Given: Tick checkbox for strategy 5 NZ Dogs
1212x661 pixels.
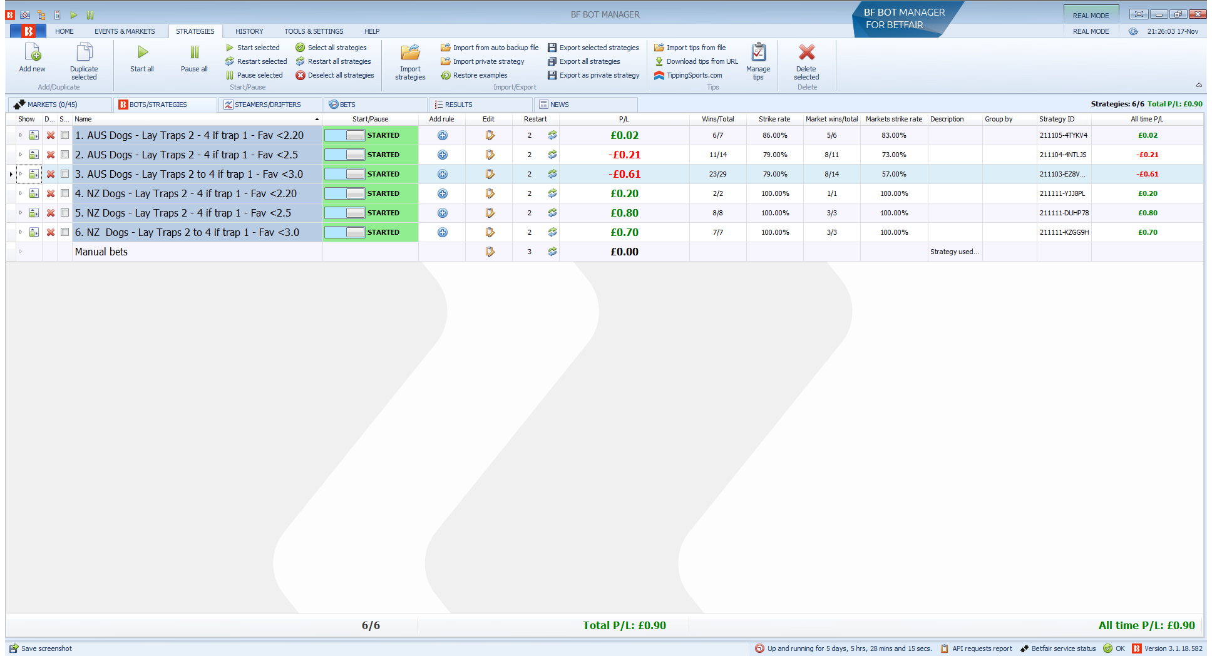Looking at the screenshot, I should pos(65,213).
